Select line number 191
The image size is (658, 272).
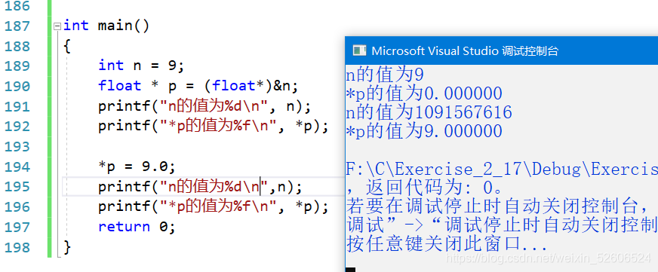17,106
